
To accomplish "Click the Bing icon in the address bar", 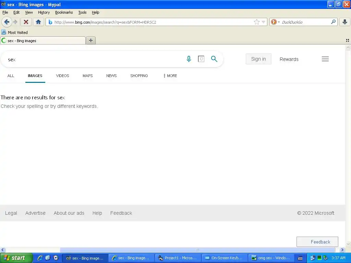I will point(50,22).
